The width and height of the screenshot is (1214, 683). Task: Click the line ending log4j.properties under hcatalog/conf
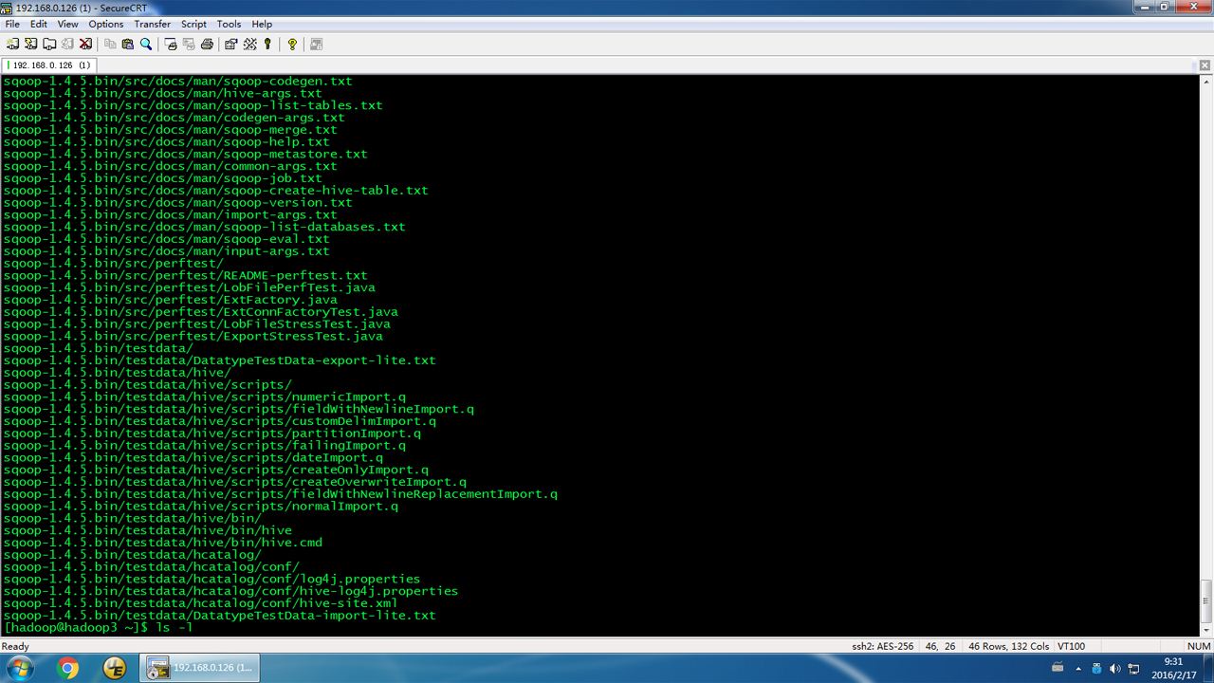(x=212, y=579)
